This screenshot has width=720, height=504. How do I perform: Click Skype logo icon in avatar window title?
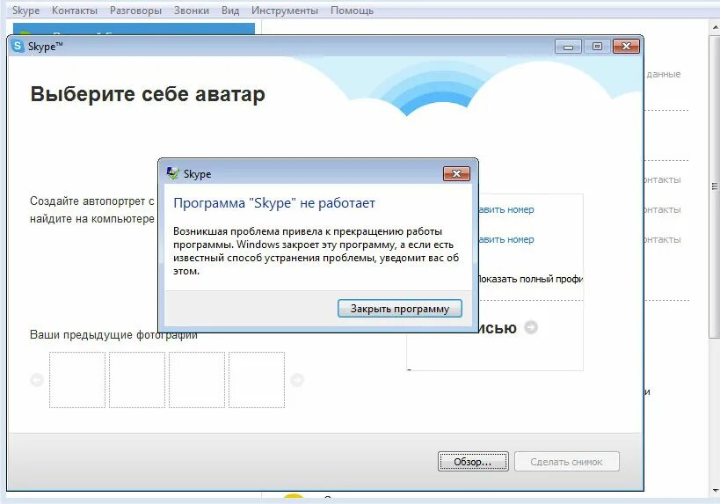coord(18,46)
